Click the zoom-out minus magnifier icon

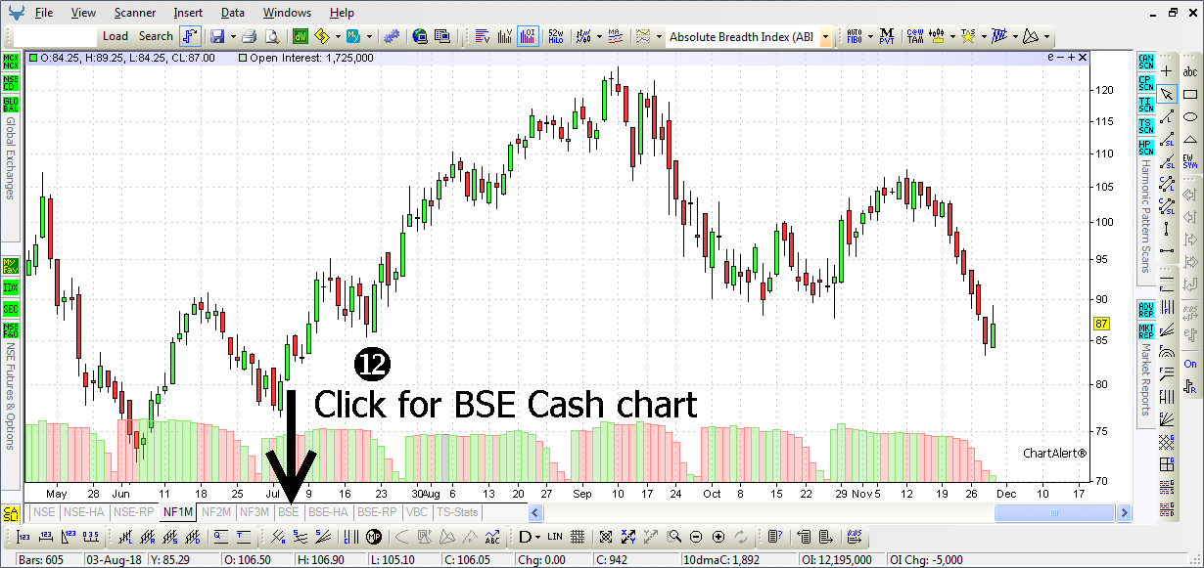coord(696,537)
